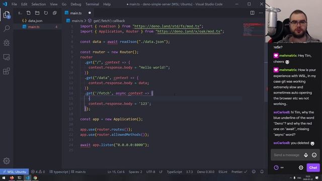Open the Debug view in activity bar
322x181 pixels.
(x=7, y=43)
